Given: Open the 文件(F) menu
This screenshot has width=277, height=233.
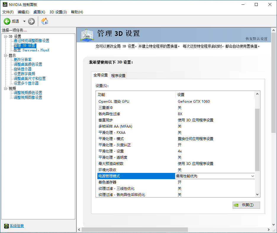Looking at the screenshot, I should point(8,12).
